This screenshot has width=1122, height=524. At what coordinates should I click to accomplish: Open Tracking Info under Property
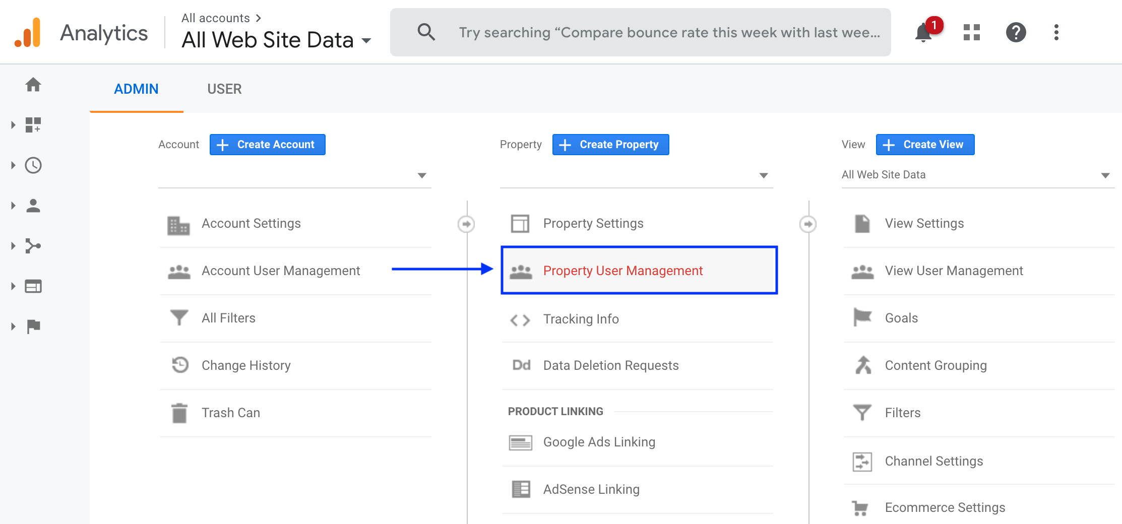click(x=581, y=319)
